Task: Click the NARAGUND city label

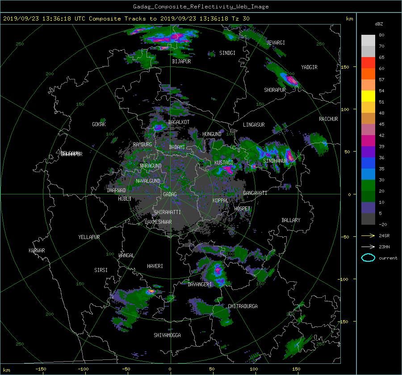Action: pyautogui.click(x=151, y=166)
